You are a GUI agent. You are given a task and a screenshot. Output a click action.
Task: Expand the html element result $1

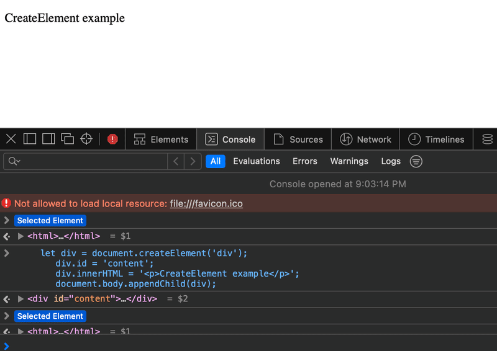21,236
